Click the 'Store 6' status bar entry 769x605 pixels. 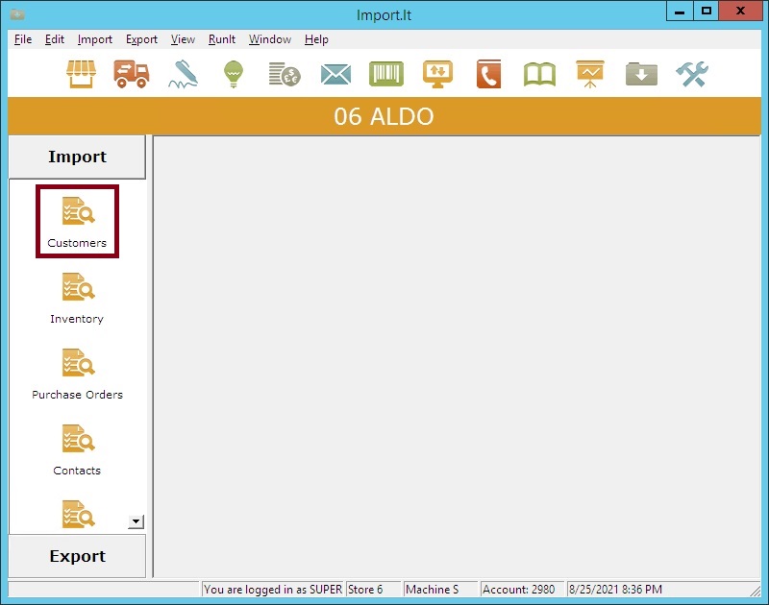click(374, 590)
